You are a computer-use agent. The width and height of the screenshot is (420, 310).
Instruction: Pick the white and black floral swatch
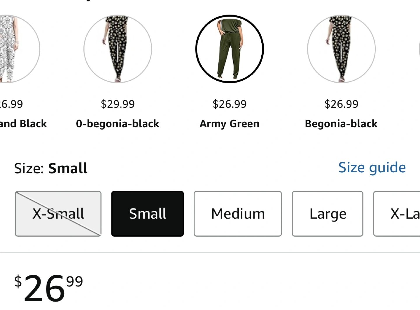click(17, 49)
